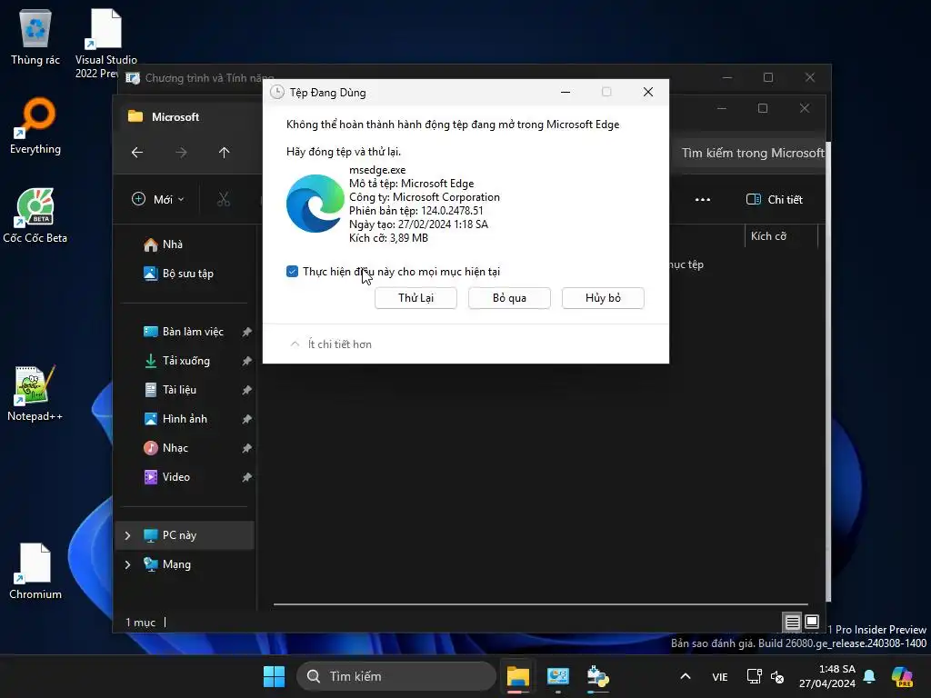The image size is (931, 698).
Task: Expand the PC này tree node
Action: click(127, 535)
